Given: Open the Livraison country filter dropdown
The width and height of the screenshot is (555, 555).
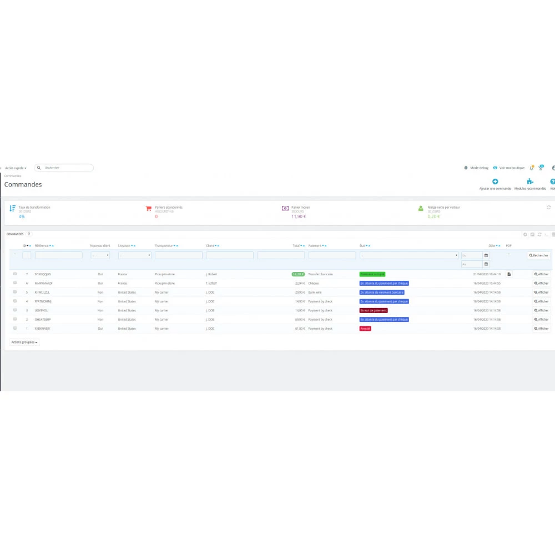Looking at the screenshot, I should pyautogui.click(x=134, y=255).
